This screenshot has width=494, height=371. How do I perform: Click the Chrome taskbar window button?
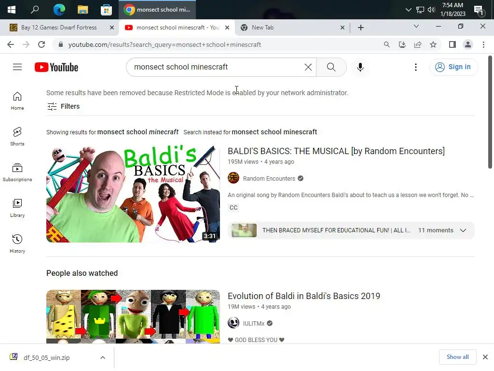tap(157, 10)
